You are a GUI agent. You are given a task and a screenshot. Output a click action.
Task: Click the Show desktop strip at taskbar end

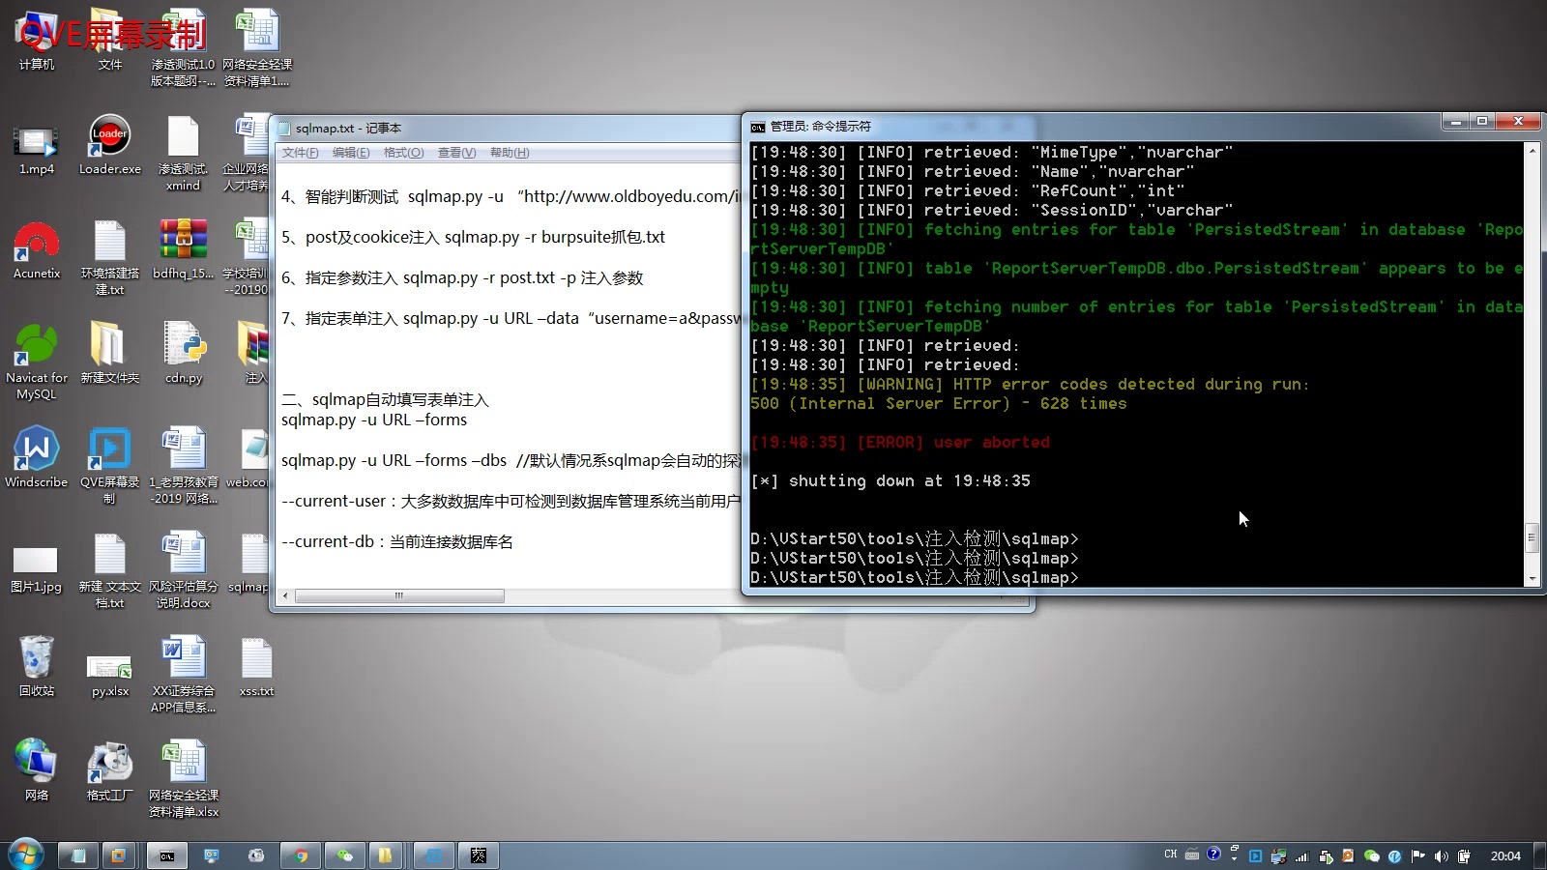point(1539,855)
